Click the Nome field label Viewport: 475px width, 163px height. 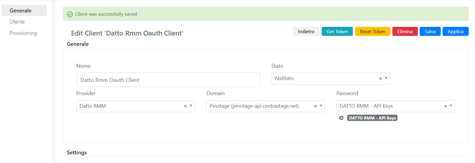pos(83,66)
